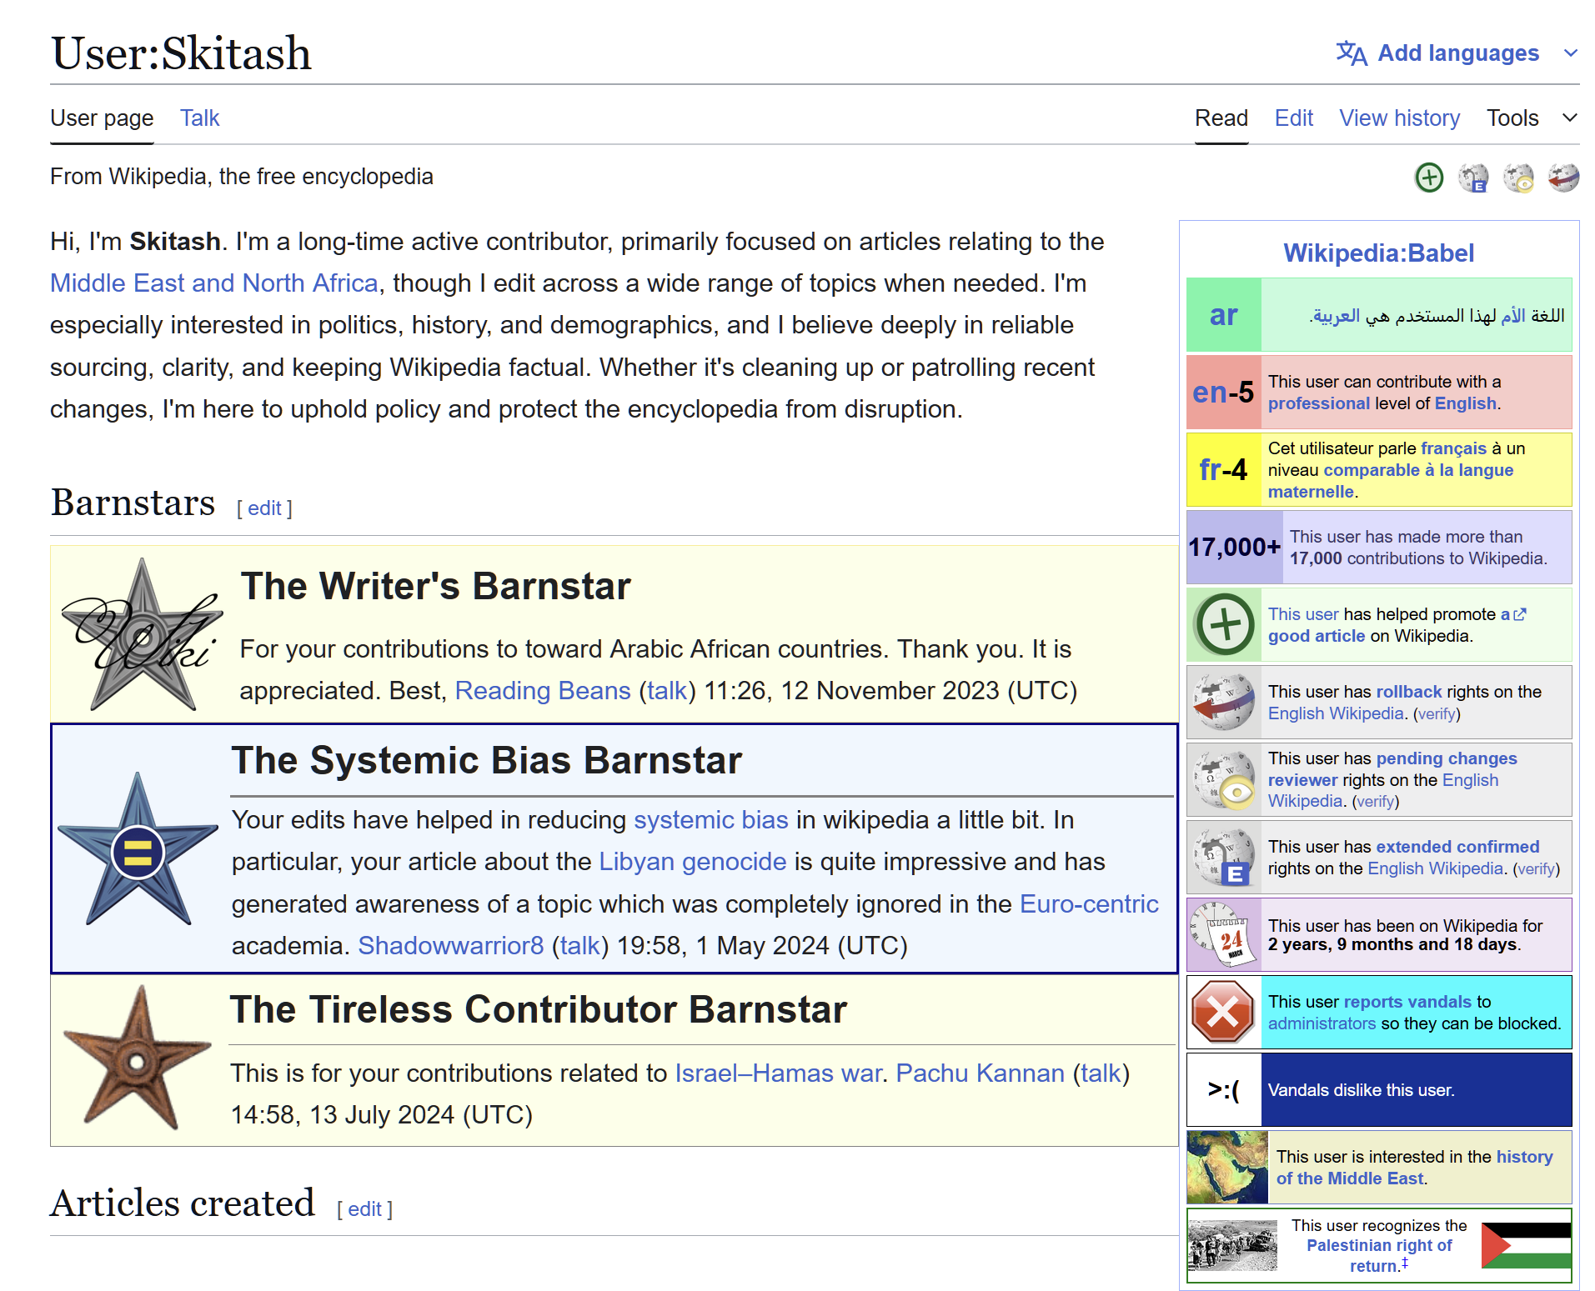Follow the 'français' link in fr-4 box

pyautogui.click(x=1454, y=448)
